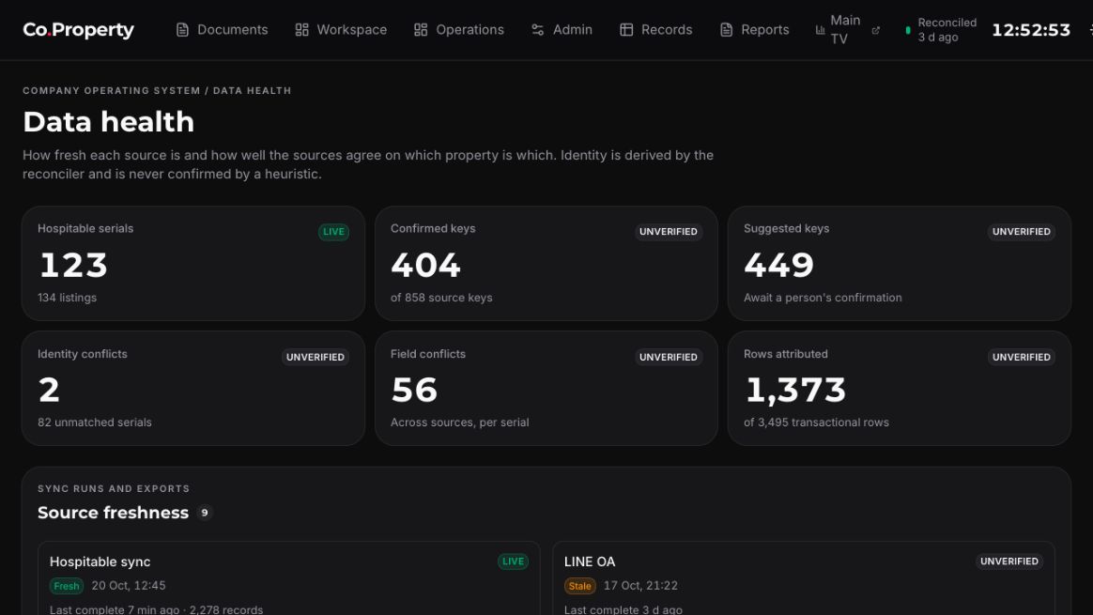Click the Records table icon
The height and width of the screenshot is (615, 1093).
point(626,30)
